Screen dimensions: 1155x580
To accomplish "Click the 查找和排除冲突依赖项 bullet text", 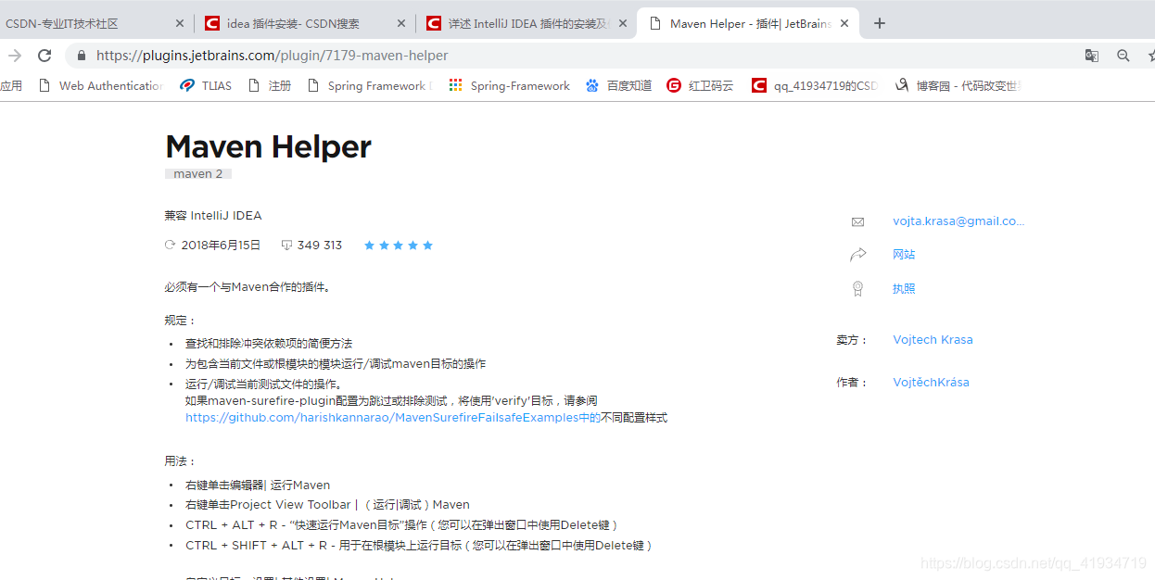I will click(x=269, y=344).
